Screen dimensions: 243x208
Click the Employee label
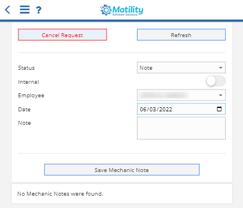[x=31, y=96]
